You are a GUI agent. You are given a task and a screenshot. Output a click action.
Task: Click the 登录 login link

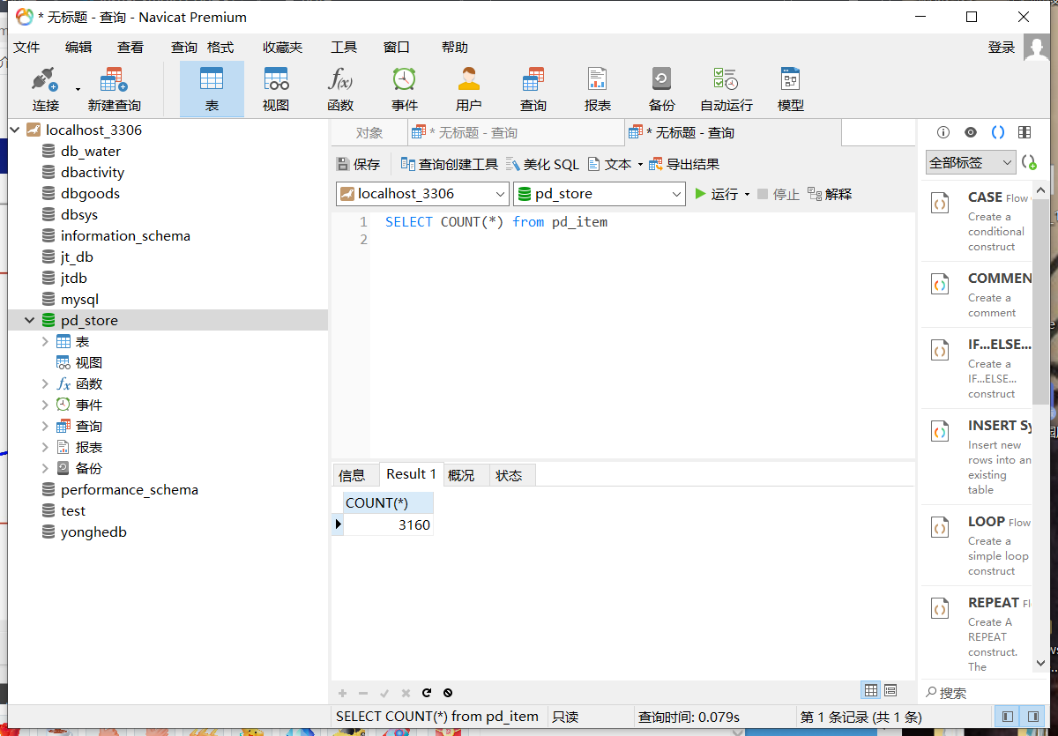tap(1002, 48)
